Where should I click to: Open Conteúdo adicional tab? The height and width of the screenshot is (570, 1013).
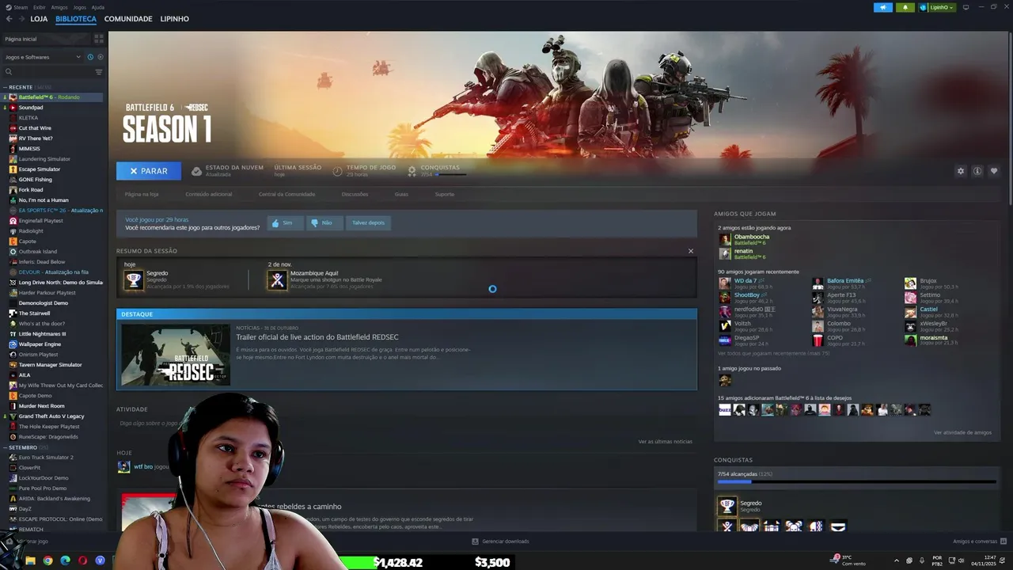[209, 194]
